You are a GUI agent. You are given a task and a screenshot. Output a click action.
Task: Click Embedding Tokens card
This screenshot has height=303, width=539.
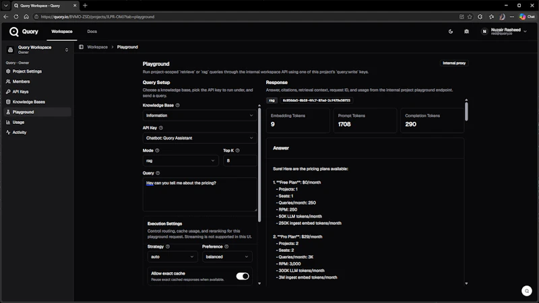[x=298, y=121]
